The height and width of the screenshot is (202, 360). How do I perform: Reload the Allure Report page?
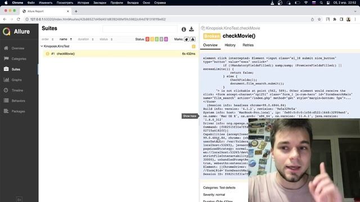pyautogui.click(x=19, y=20)
